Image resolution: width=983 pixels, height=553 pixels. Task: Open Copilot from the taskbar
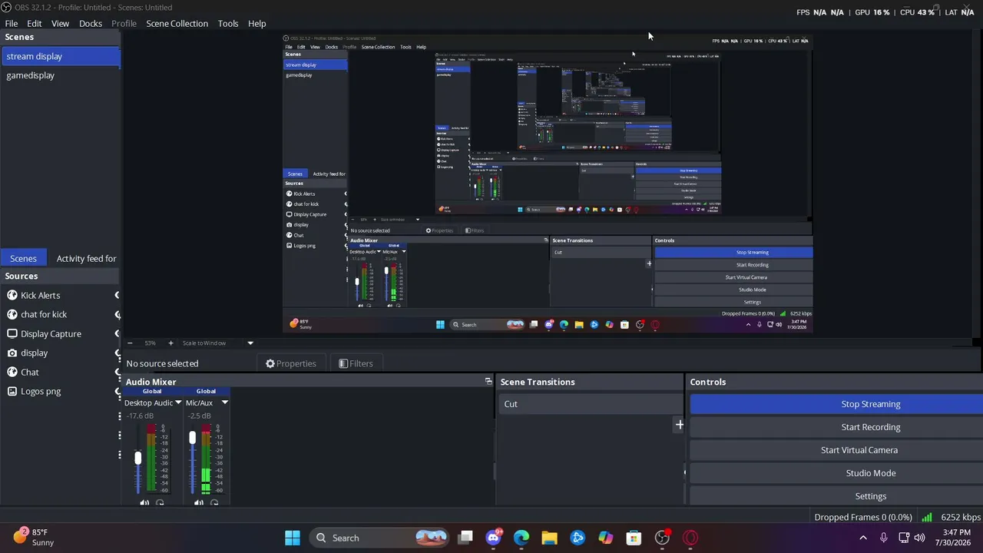(x=606, y=538)
